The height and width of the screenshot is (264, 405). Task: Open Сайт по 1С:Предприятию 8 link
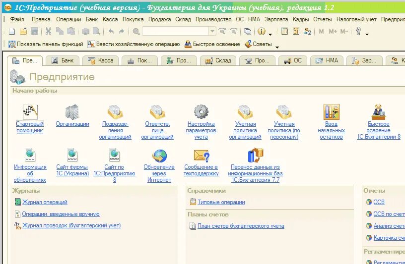point(115,173)
